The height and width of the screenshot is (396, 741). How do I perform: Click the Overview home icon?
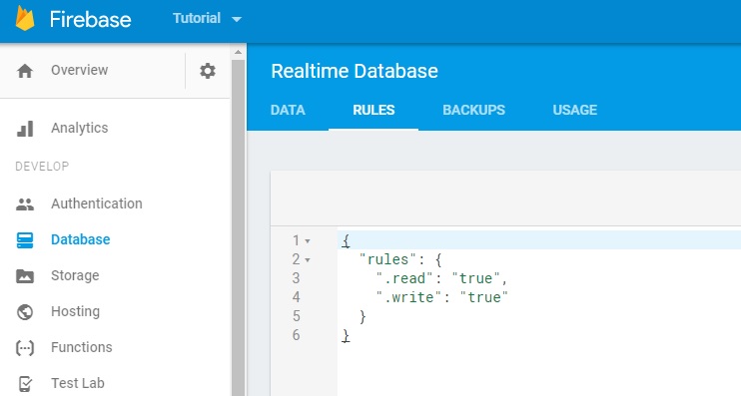coord(25,71)
